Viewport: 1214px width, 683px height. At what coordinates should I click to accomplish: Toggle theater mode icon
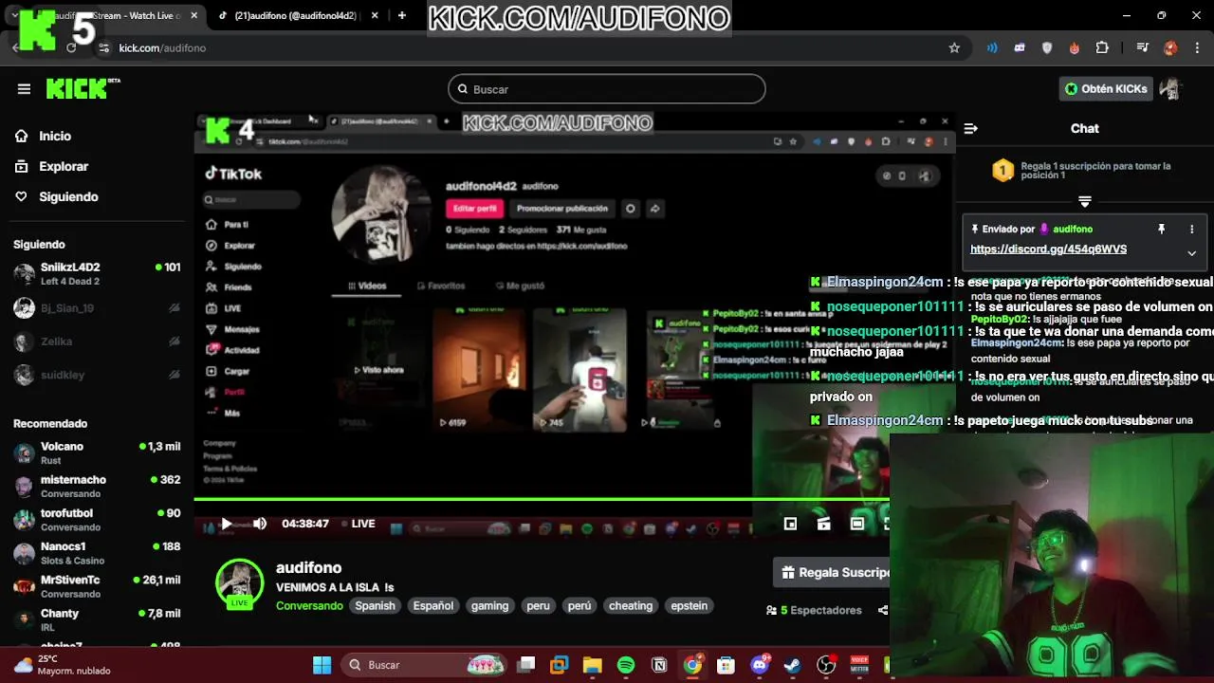coord(857,524)
